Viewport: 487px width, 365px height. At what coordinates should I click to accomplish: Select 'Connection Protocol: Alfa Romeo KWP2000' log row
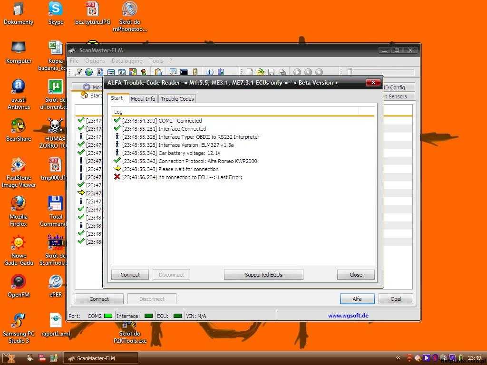pos(243,161)
